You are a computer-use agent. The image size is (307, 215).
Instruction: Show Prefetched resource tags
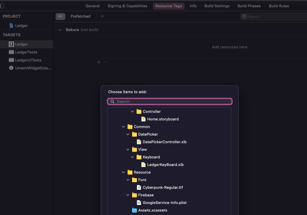(x=81, y=17)
